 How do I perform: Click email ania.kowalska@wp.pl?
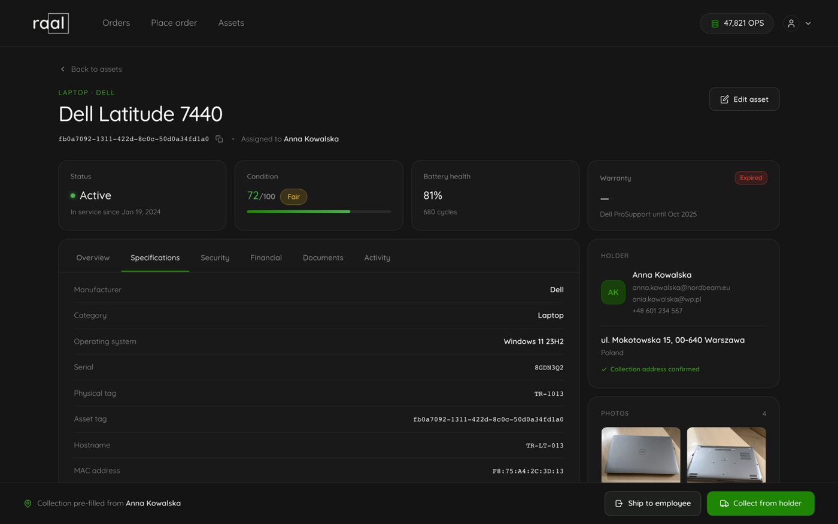click(667, 299)
